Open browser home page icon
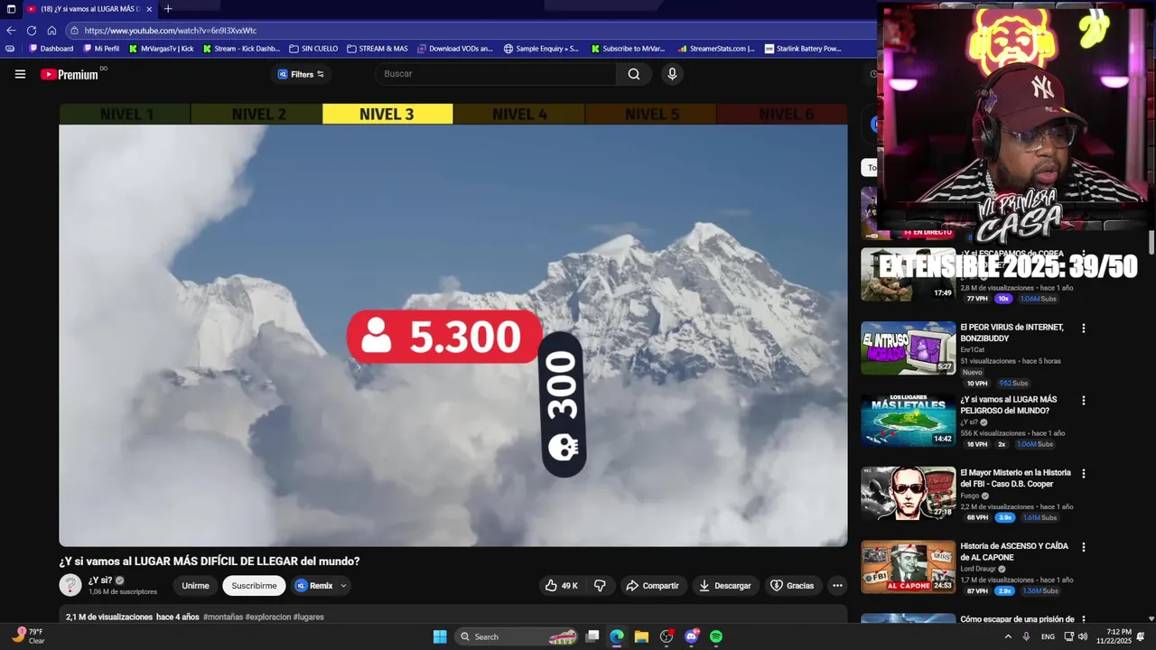 51,30
